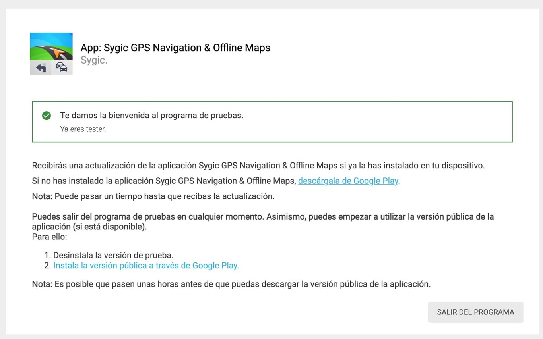Image resolution: width=543 pixels, height=339 pixels.
Task: Click Instala la versión pública link
Action: 146,265
